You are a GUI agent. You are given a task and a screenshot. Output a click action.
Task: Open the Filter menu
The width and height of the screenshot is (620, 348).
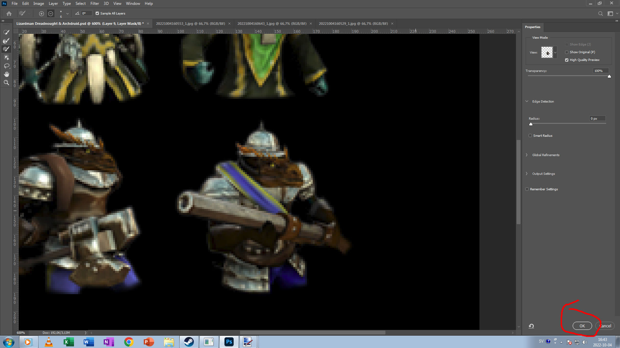95,4
